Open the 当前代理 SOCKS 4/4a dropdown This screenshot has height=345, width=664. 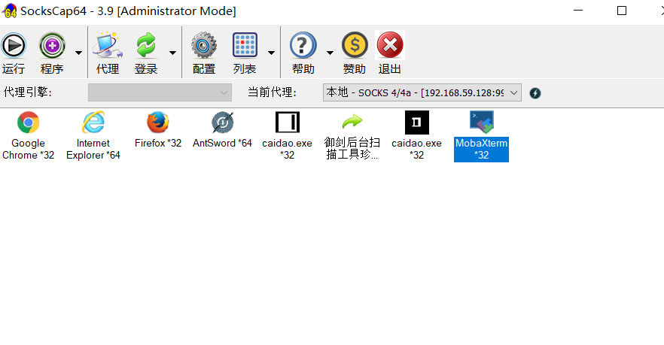coord(422,92)
